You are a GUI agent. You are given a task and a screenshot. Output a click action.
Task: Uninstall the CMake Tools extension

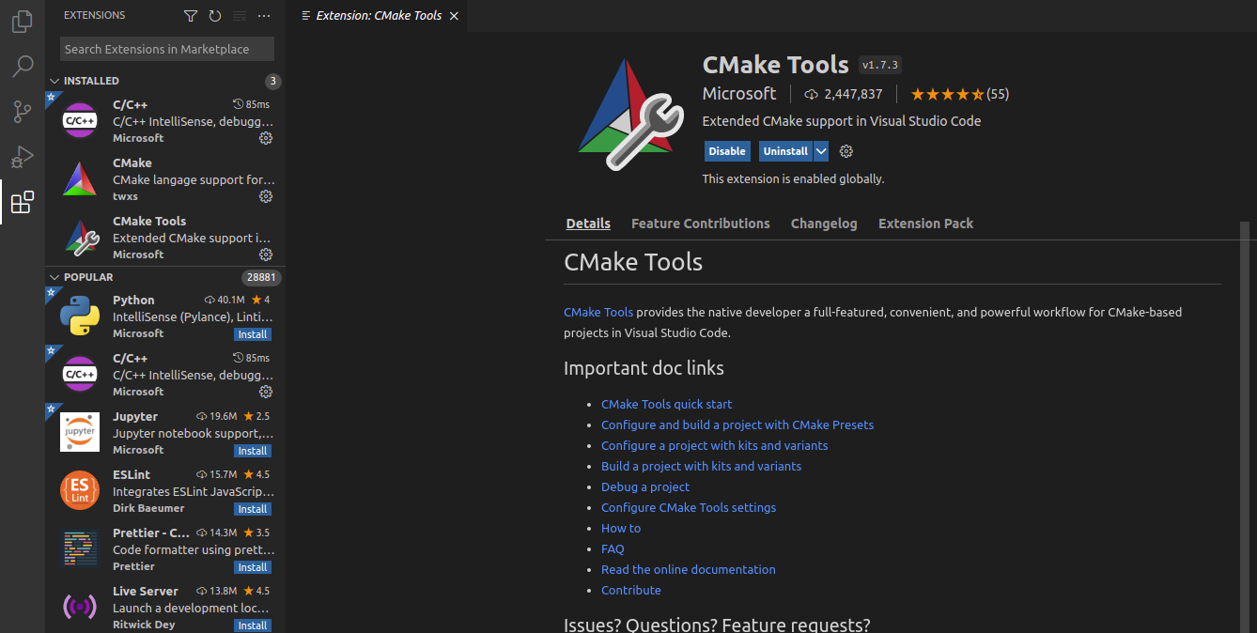tap(785, 151)
